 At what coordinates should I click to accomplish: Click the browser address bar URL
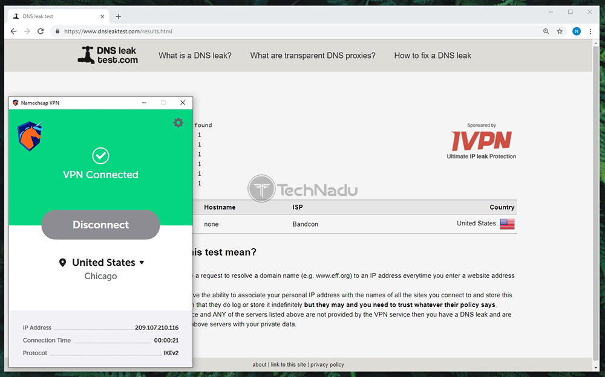(x=118, y=31)
